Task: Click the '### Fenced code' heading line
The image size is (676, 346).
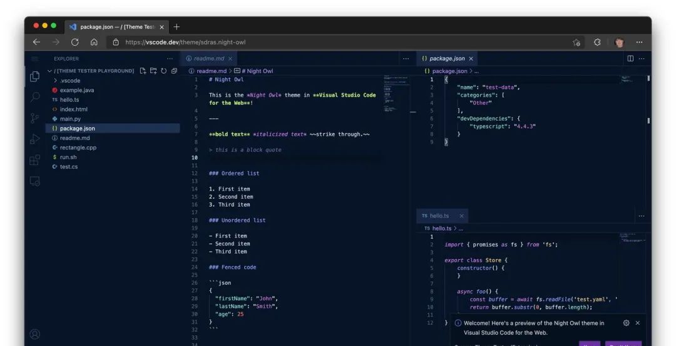Action: (x=232, y=267)
